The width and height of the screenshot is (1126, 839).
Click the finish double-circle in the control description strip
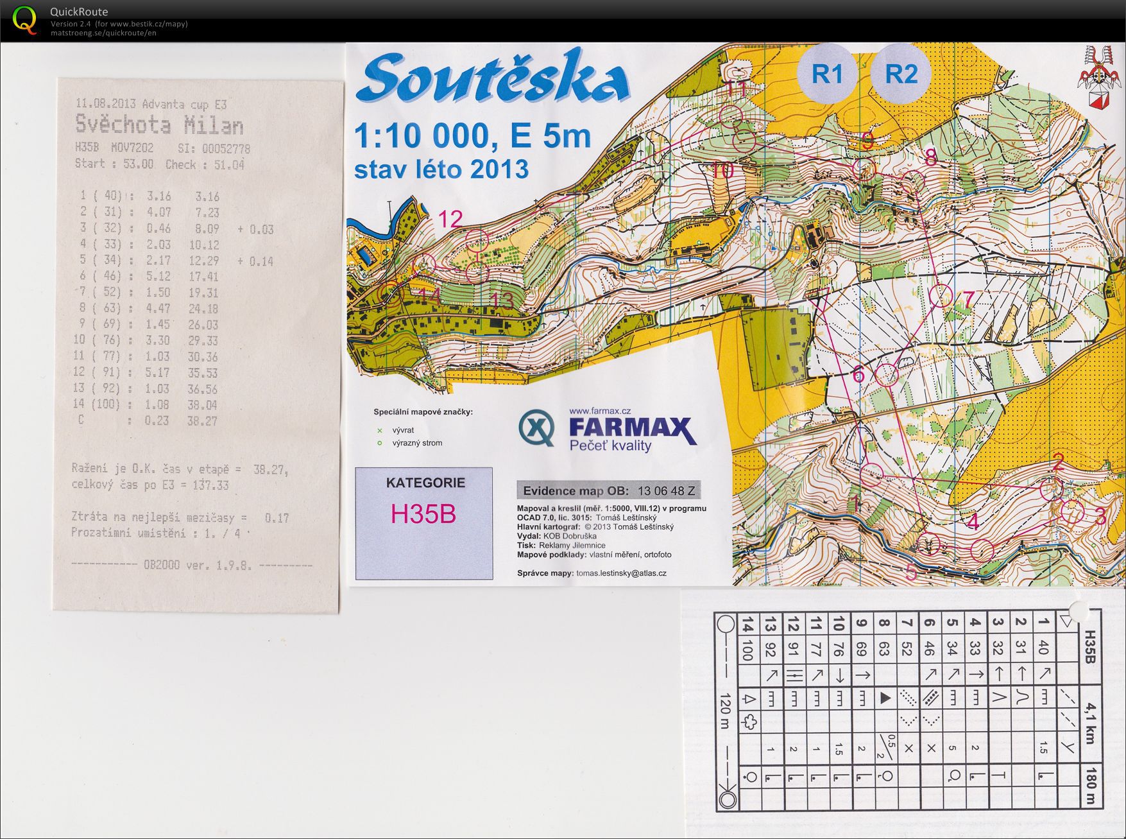point(727,800)
